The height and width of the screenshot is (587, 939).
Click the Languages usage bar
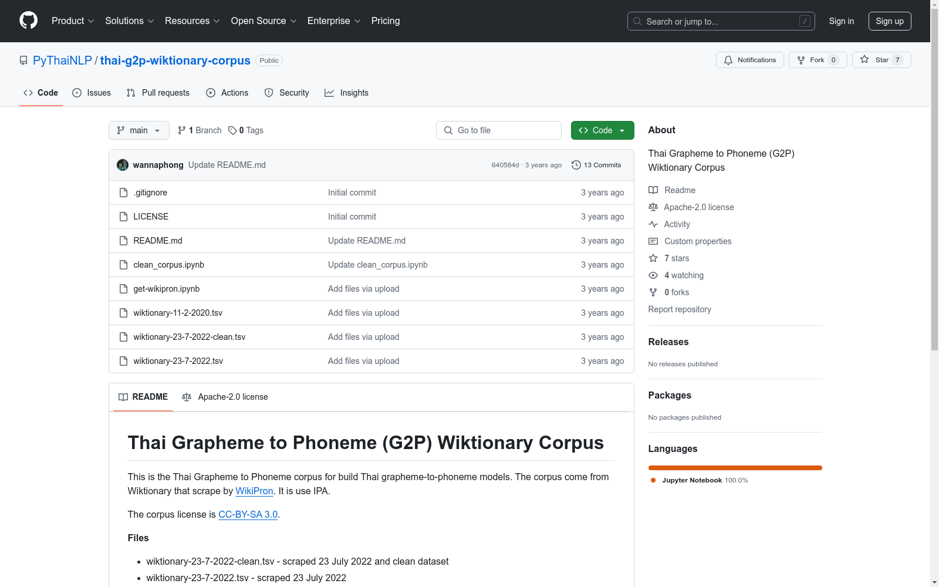[x=735, y=468]
